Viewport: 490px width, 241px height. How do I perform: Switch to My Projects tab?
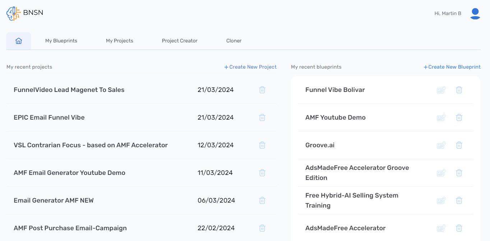pyautogui.click(x=120, y=41)
